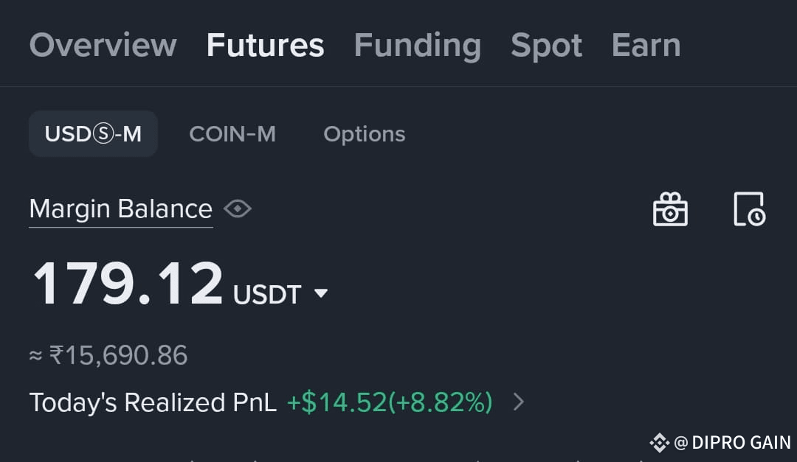Toggle Margin Balance visibility eye icon

tap(238, 209)
